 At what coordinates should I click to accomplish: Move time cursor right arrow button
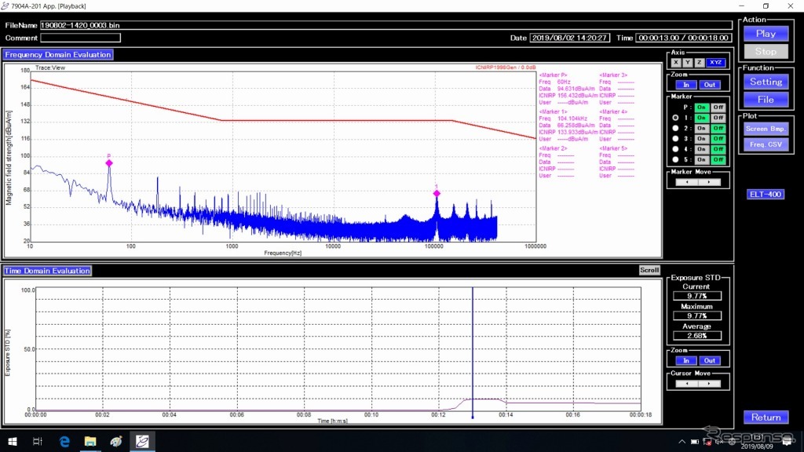(709, 383)
